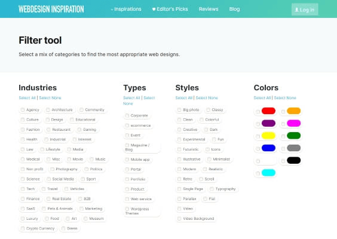Tick the Minimalist checkbox
Viewport: 337px width, 239px height.
[x=209, y=160]
